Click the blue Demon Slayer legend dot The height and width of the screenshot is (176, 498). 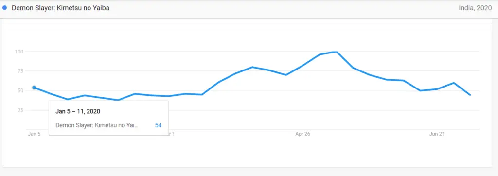point(4,8)
